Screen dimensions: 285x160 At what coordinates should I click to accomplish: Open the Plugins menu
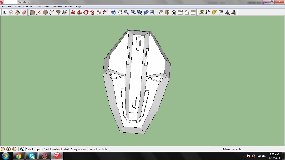point(68,7)
